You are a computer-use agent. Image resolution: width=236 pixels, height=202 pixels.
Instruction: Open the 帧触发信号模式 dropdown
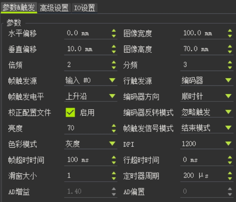pos(206,128)
